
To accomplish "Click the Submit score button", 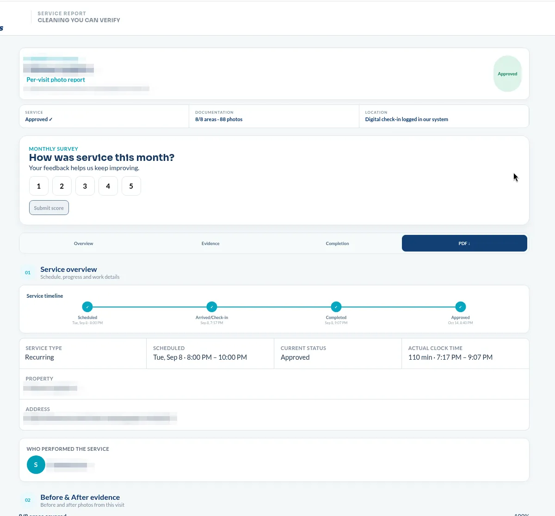I will tap(49, 208).
